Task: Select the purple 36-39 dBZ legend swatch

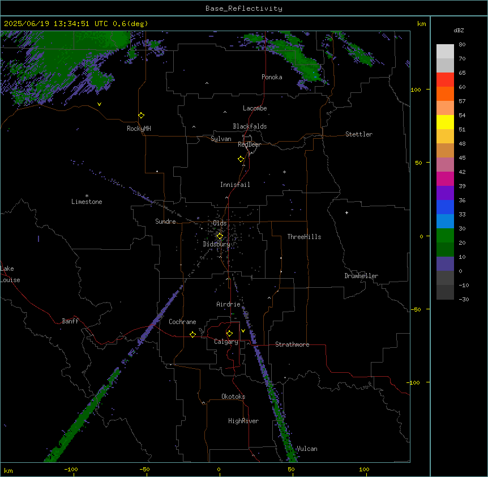Action: [445, 193]
